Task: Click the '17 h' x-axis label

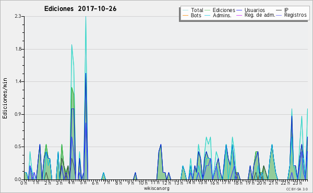Action: pos(226,183)
